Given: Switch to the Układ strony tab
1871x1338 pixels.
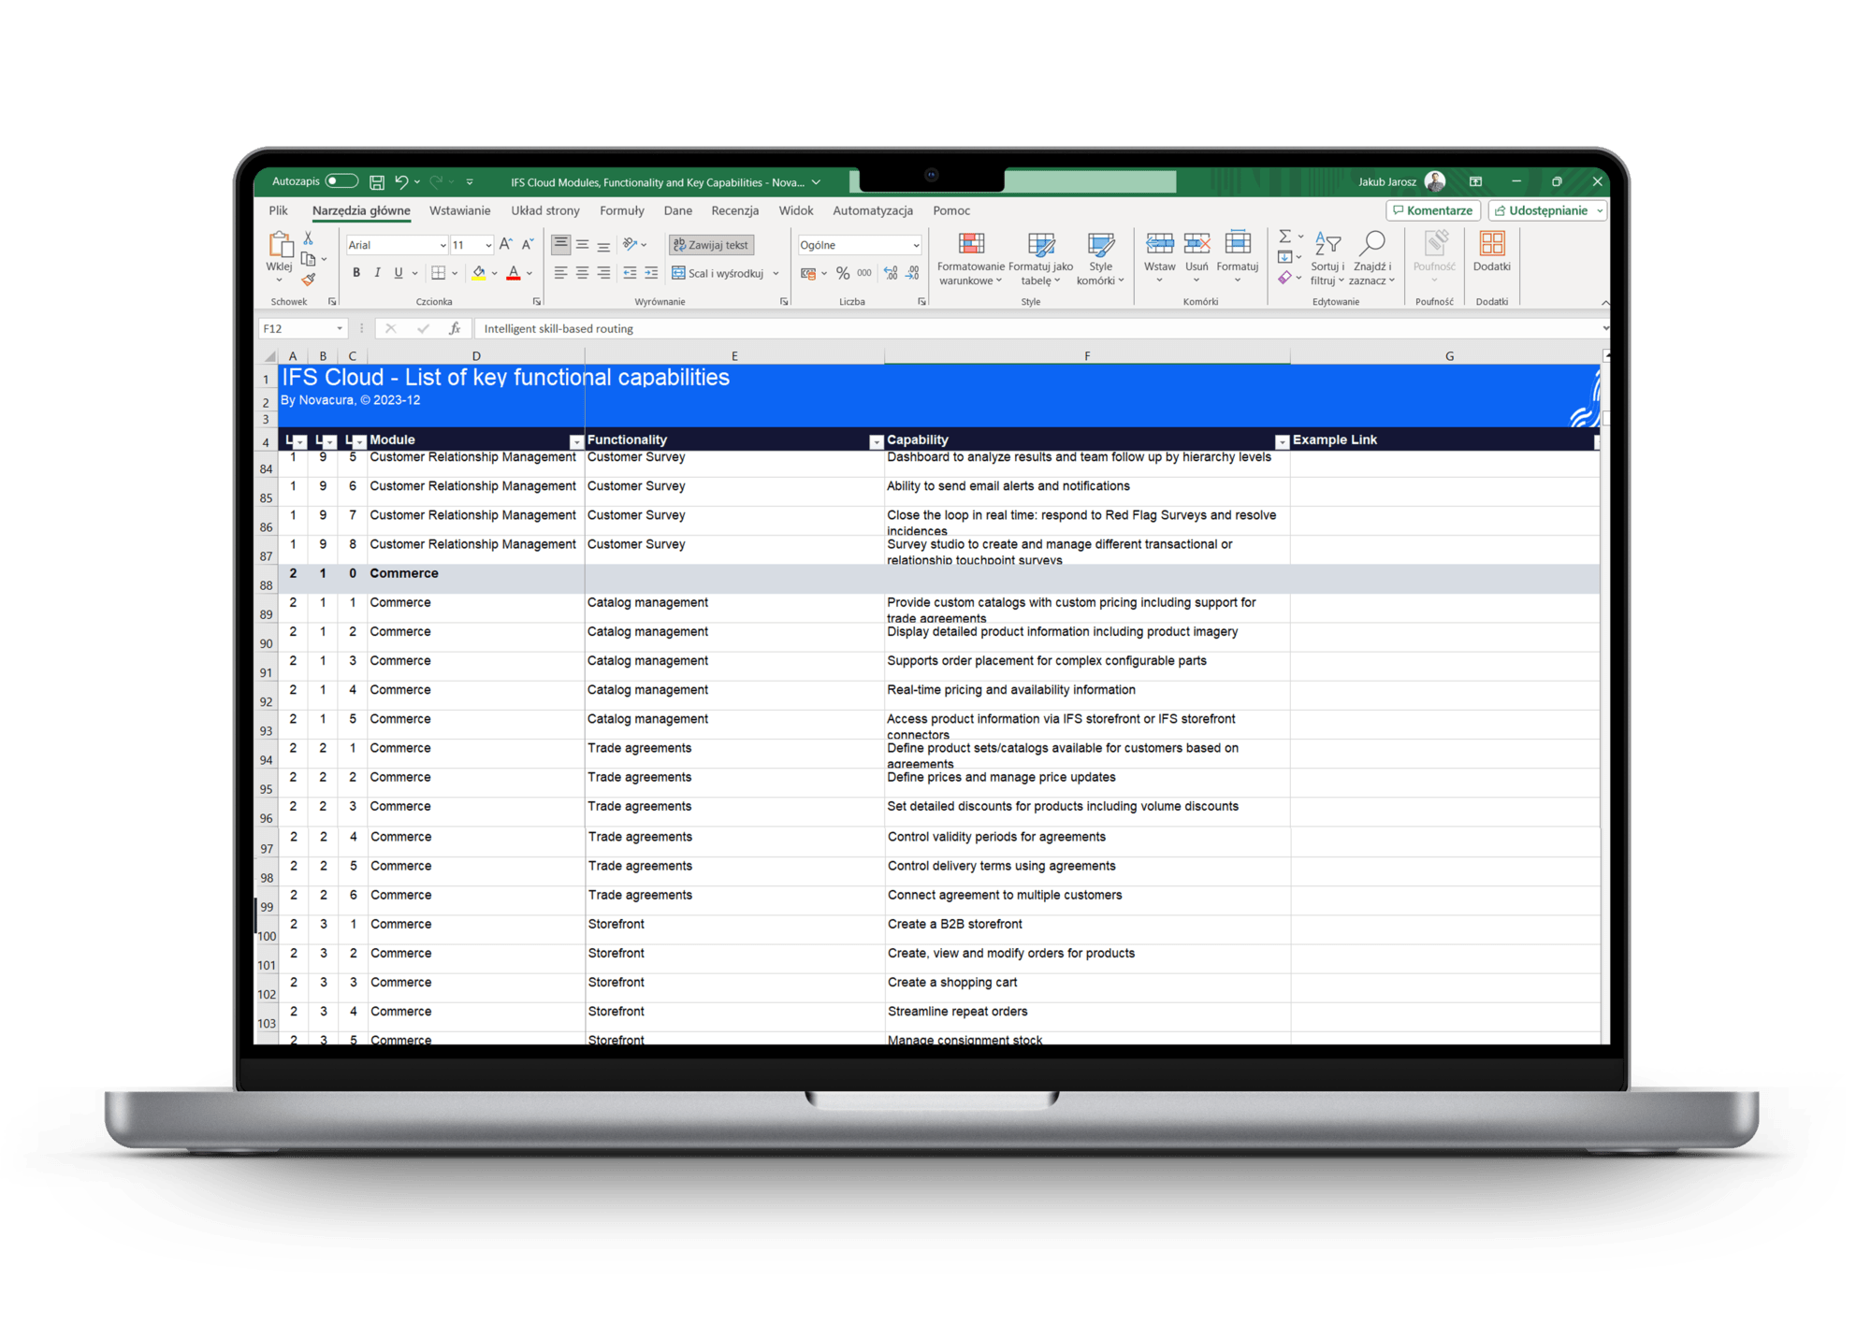Looking at the screenshot, I should point(545,210).
